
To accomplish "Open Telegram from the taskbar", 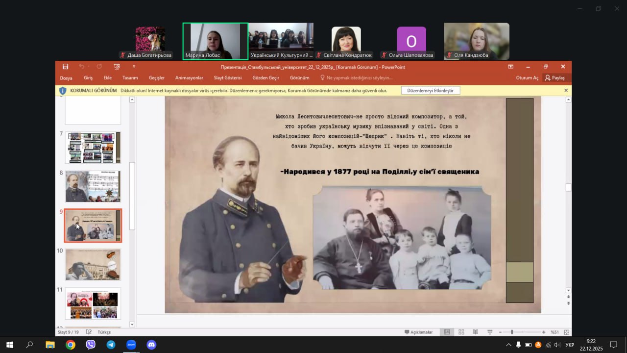I will pyautogui.click(x=111, y=345).
